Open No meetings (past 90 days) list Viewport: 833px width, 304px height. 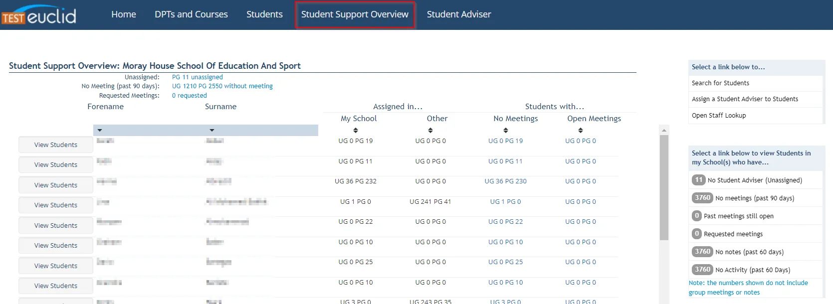[x=755, y=198]
